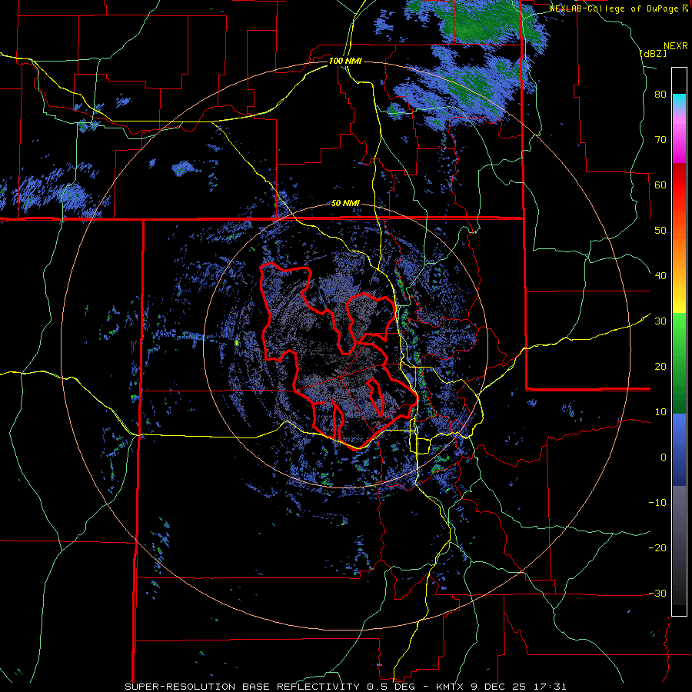Click the -30 dBZ scale value
Screen dimensions: 692x692
tap(657, 593)
